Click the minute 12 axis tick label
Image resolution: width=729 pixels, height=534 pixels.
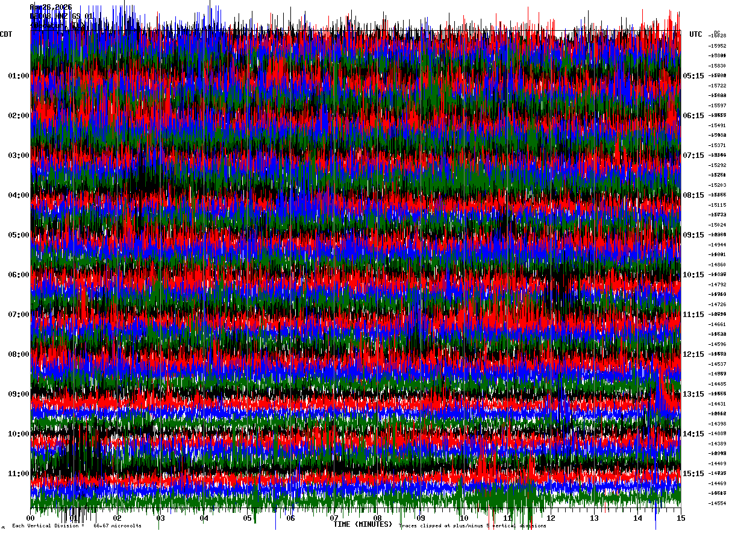tap(551, 518)
